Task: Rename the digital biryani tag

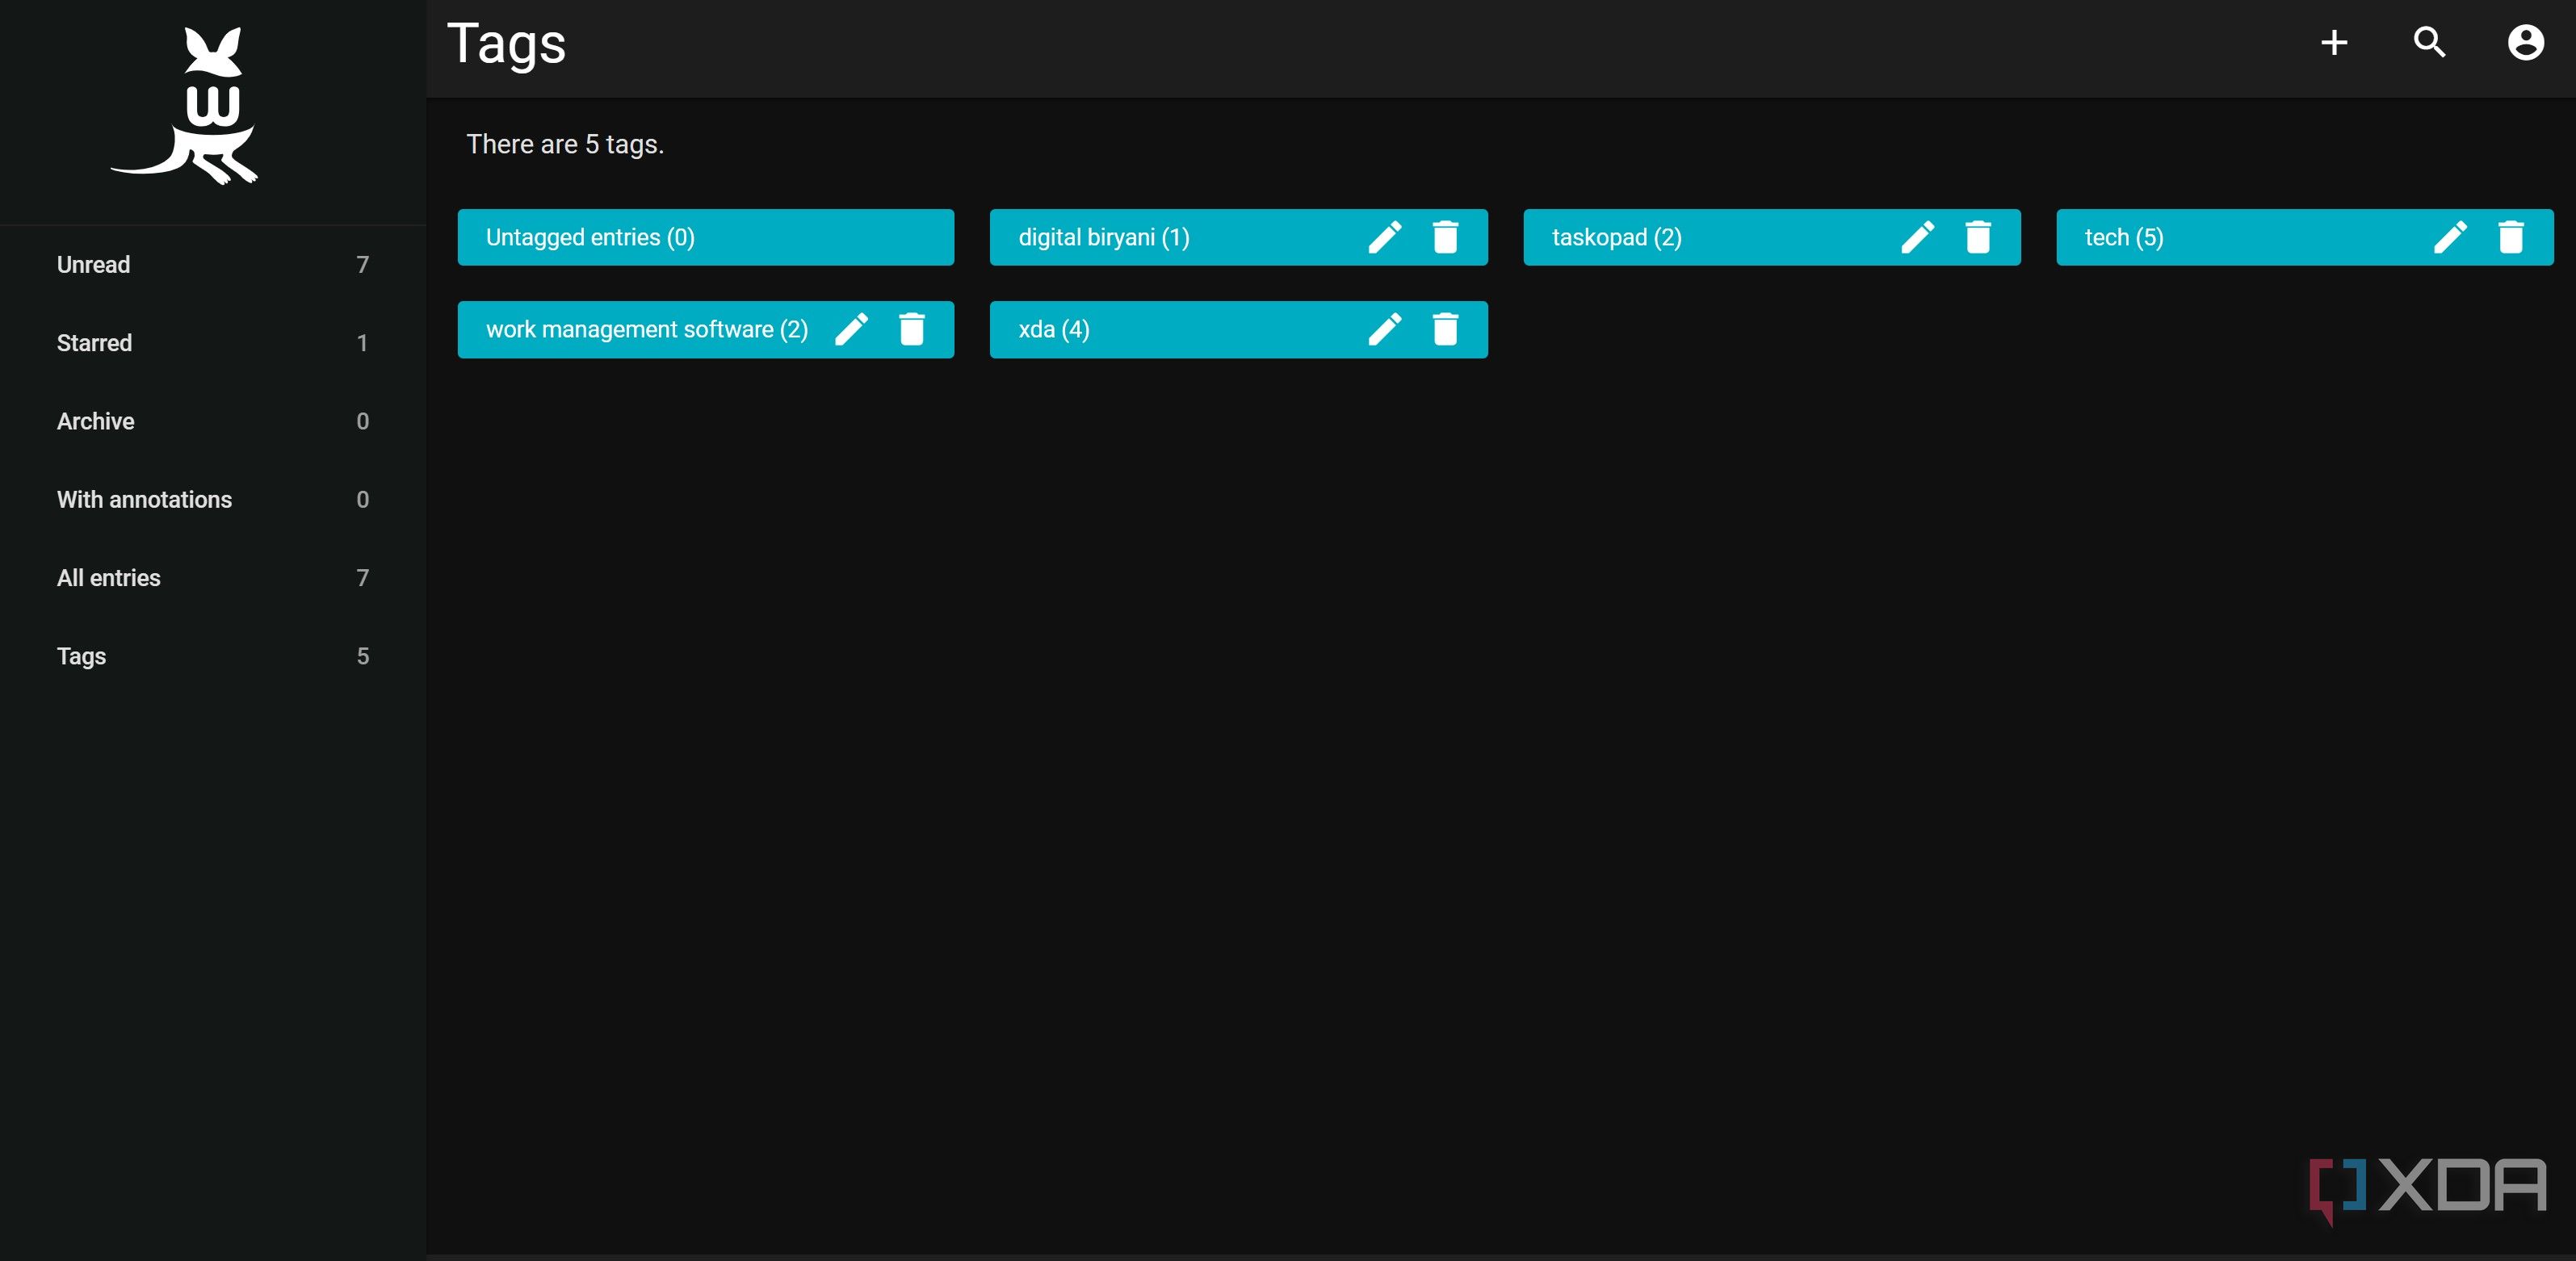Action: pos(1385,238)
